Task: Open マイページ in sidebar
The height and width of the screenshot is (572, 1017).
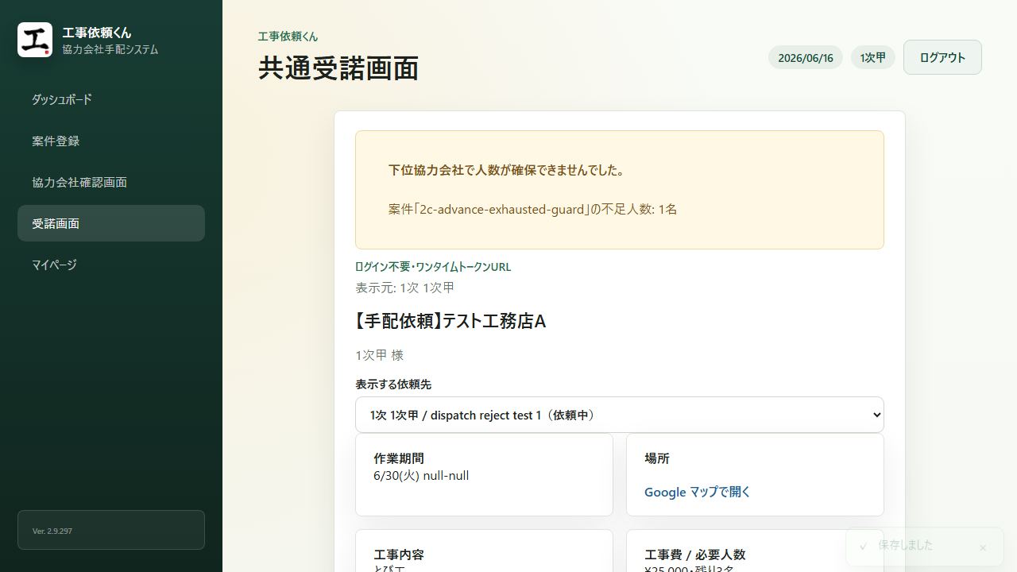Action: coord(111,265)
